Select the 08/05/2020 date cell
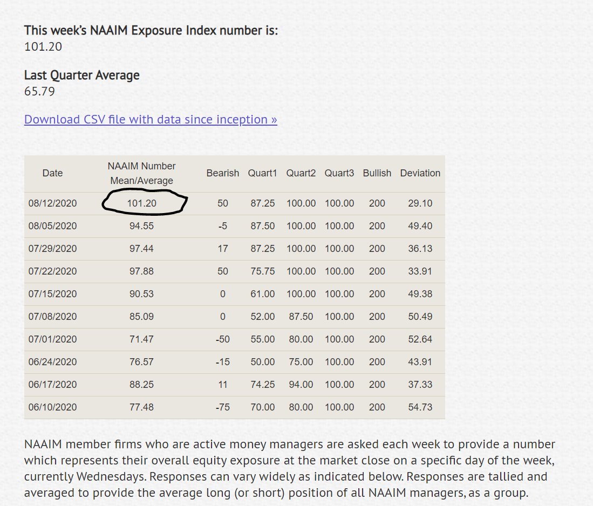The width and height of the screenshot is (593, 506). point(52,226)
